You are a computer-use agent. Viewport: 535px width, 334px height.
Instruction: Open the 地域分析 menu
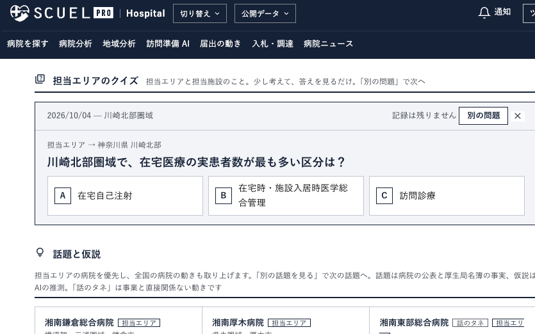[x=119, y=44]
